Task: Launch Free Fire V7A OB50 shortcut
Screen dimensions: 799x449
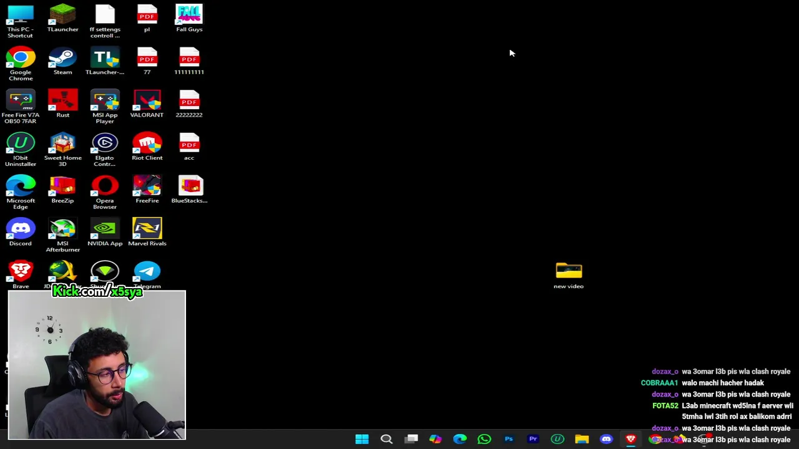Action: pos(21,107)
